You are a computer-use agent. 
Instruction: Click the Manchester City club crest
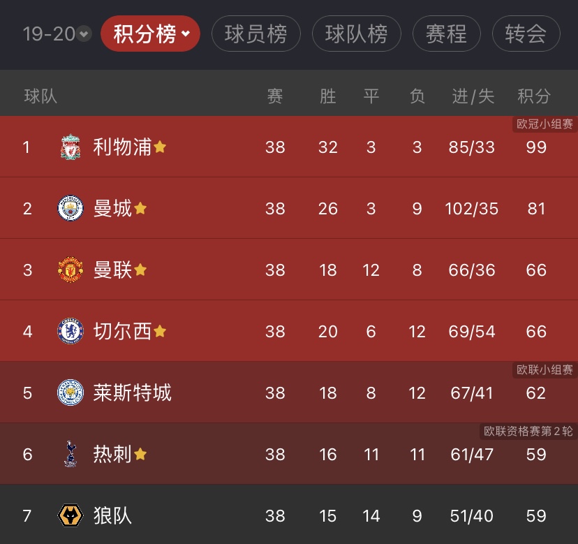click(x=71, y=209)
